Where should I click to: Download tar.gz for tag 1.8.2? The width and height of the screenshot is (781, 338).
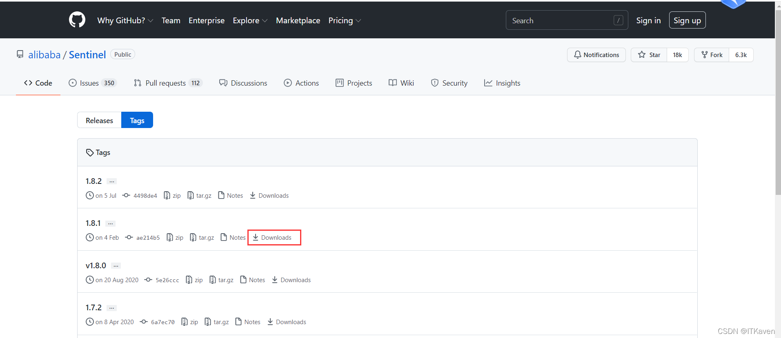(x=199, y=196)
